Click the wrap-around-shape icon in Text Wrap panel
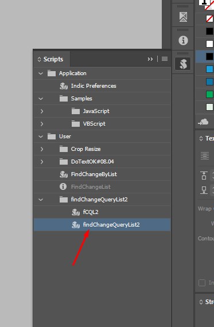214x327 pixels. tap(205, 155)
